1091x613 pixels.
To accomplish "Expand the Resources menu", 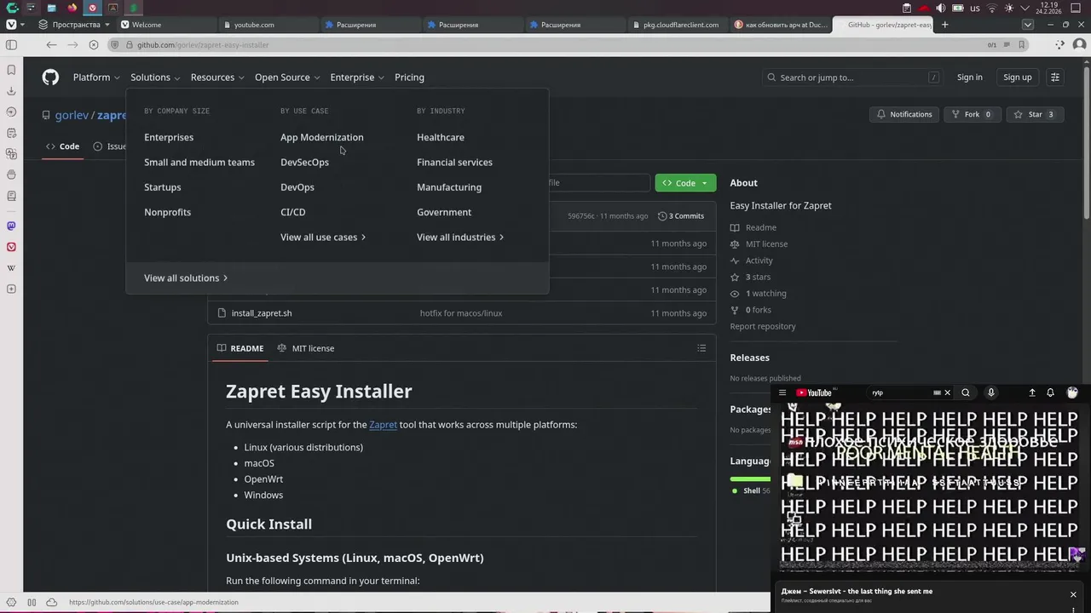I will [x=217, y=77].
